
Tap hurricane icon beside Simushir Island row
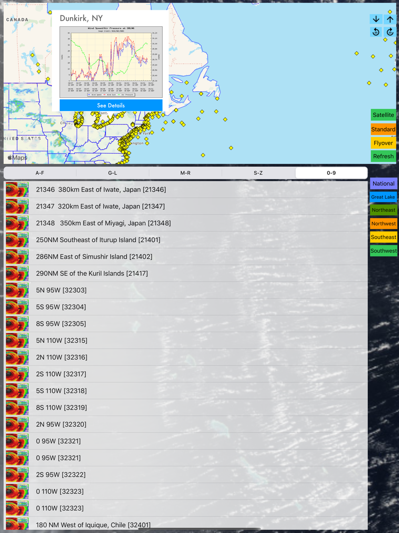[17, 257]
